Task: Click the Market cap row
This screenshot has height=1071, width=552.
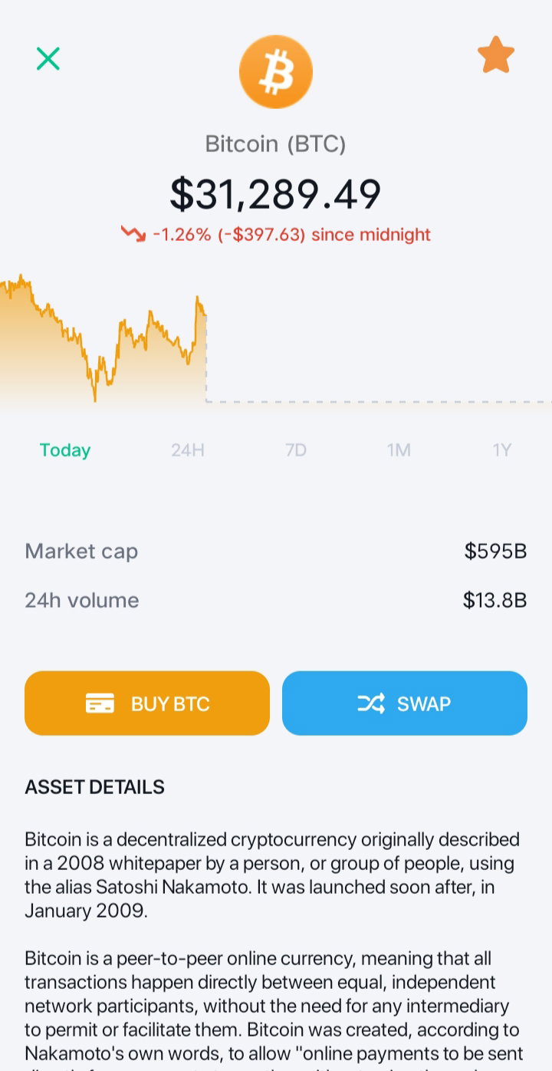Action: coord(276,551)
